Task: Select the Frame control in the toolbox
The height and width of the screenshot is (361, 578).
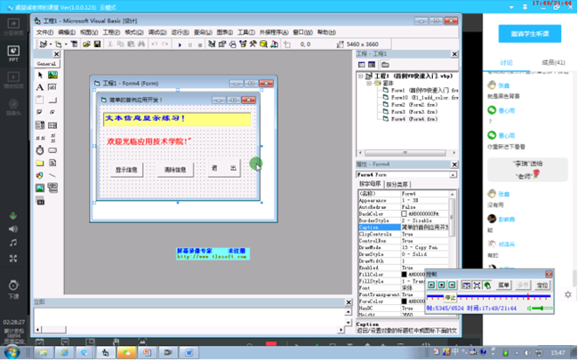Action: coord(40,100)
